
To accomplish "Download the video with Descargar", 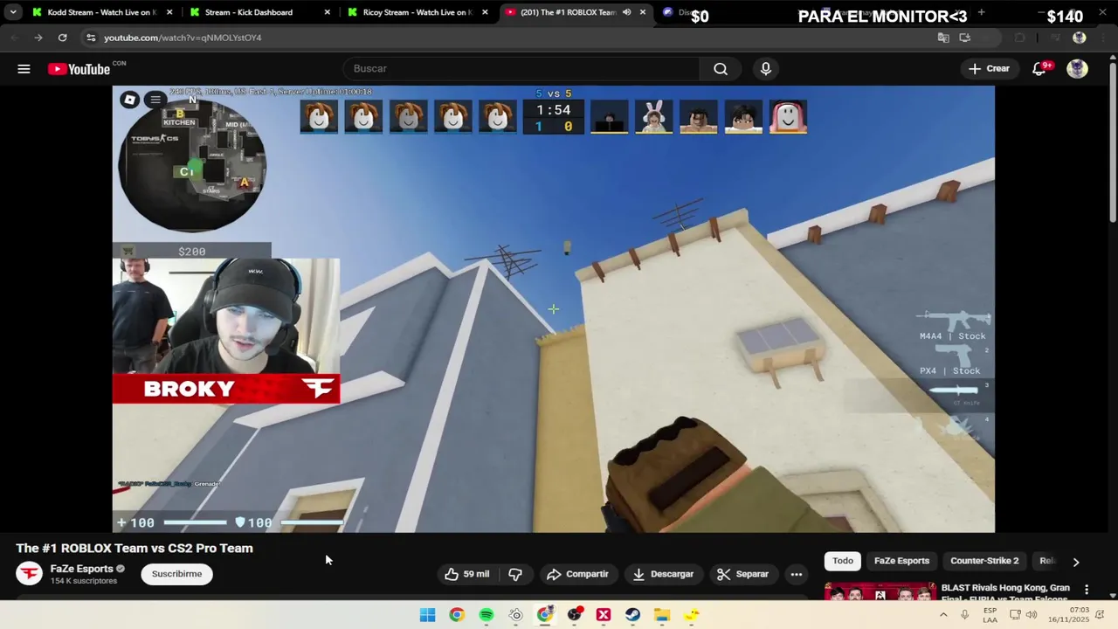I will point(663,574).
